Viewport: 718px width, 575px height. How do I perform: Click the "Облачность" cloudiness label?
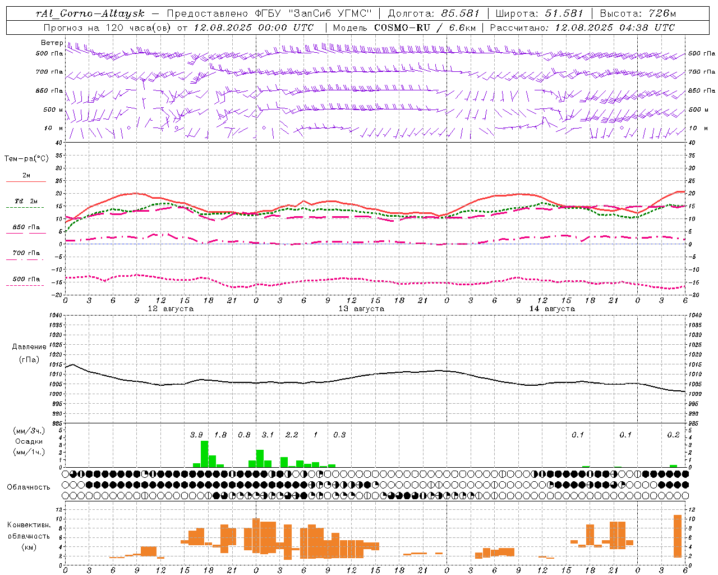coord(28,487)
